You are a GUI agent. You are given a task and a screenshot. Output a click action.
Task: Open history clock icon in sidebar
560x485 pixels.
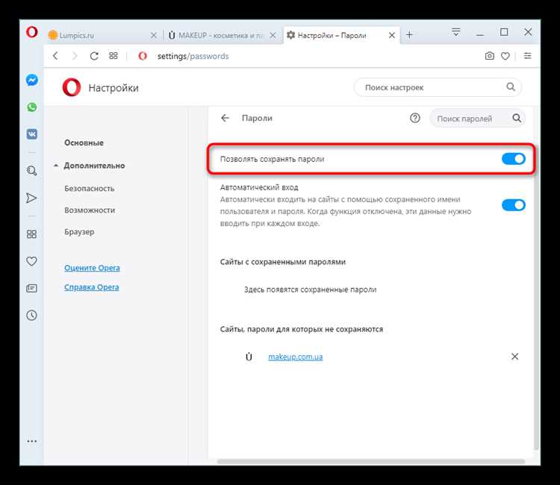point(31,315)
